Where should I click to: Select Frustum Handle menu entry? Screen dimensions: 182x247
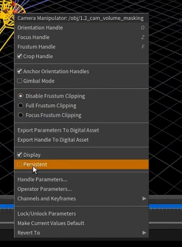[x=82, y=47]
